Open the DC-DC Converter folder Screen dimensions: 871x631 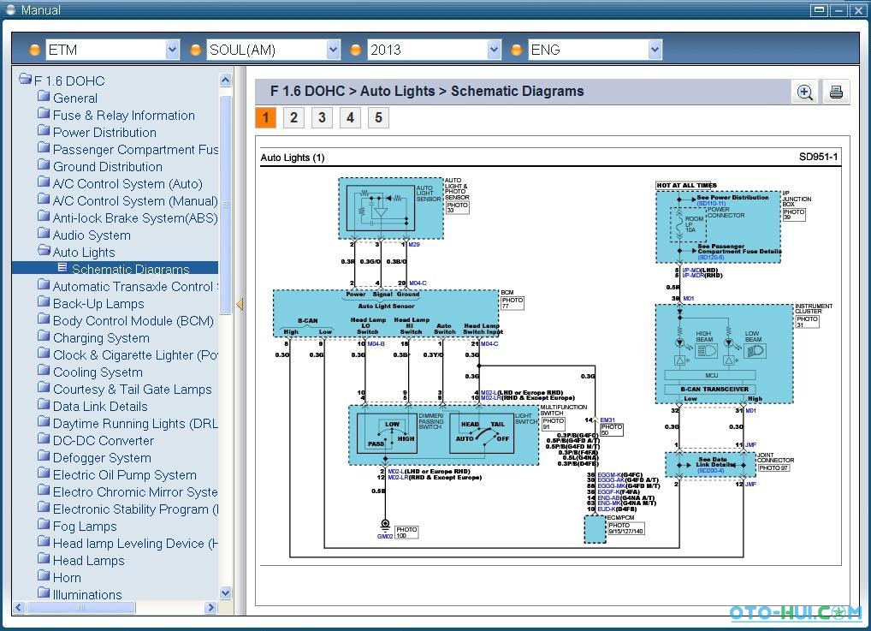(x=96, y=440)
